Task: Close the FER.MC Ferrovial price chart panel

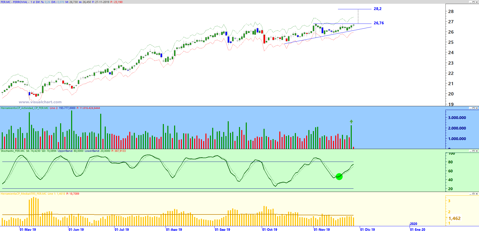Action: (x=476, y=2)
